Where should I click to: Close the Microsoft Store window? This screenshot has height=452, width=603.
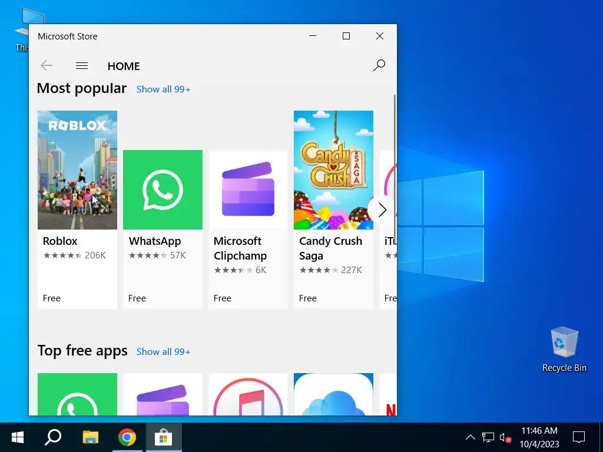click(380, 36)
